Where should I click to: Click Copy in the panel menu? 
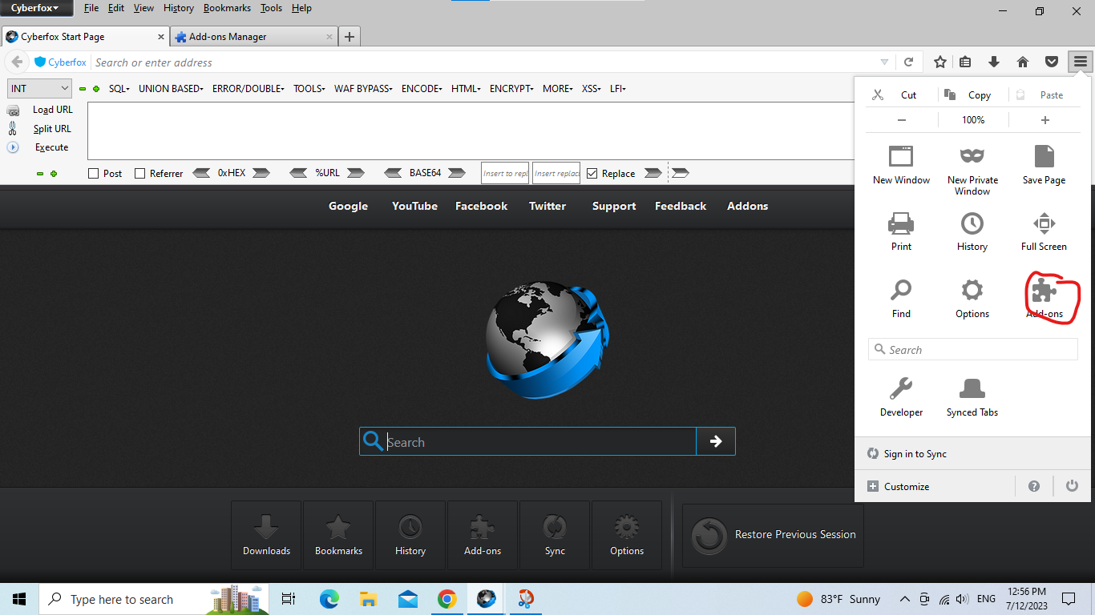pos(968,94)
